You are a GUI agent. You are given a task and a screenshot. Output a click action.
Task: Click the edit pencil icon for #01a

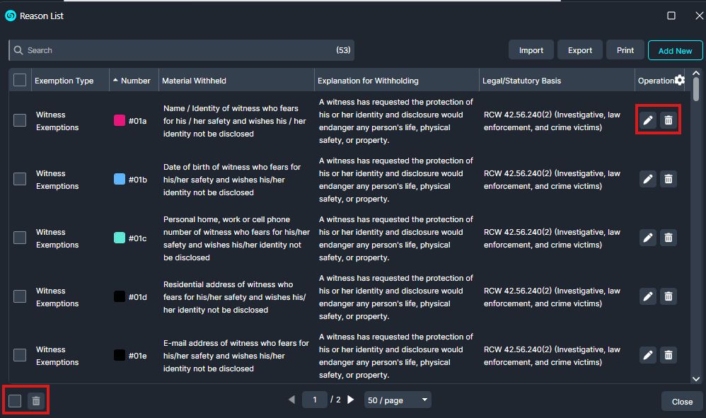[x=648, y=120]
